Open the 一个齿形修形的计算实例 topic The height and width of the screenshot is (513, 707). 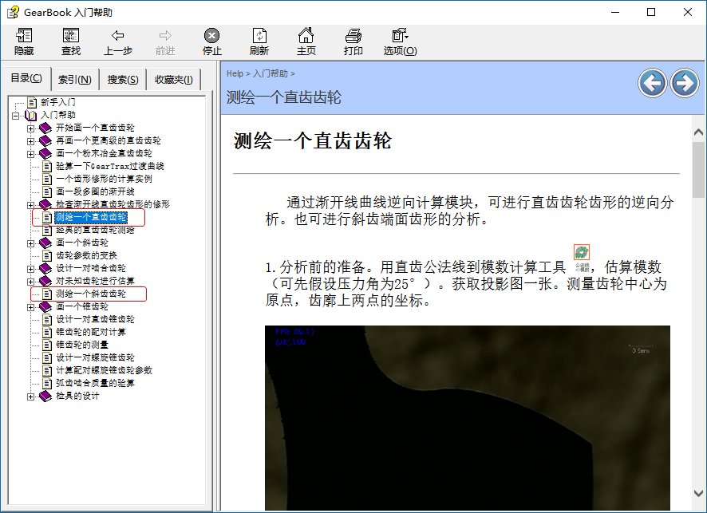(x=104, y=179)
